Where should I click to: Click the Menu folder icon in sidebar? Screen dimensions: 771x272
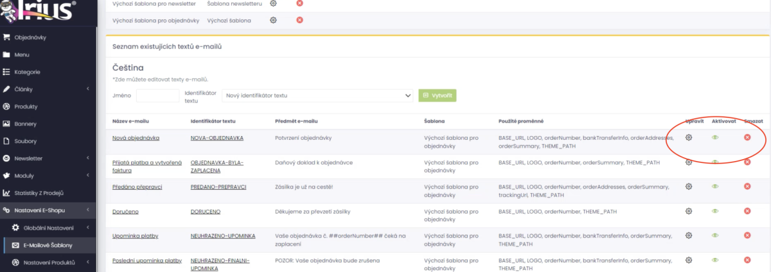(6, 55)
